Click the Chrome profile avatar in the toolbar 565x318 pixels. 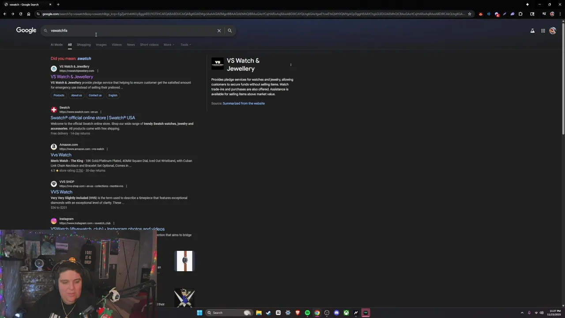click(x=552, y=14)
